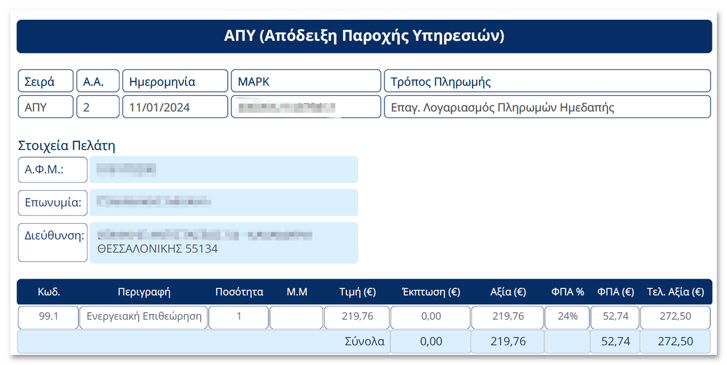727x365 pixels.
Task: Click the ΦΠΑ % cell showing 24%
Action: pyautogui.click(x=566, y=317)
